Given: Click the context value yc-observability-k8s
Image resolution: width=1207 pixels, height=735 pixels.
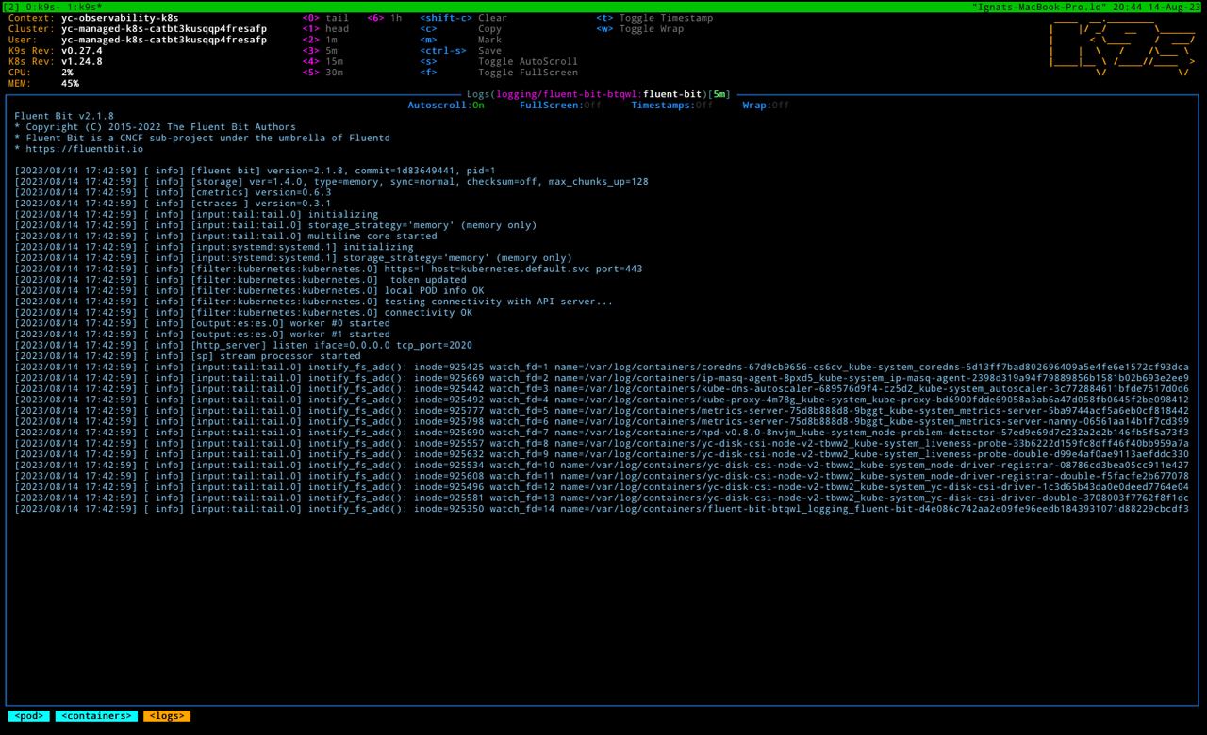Looking at the screenshot, I should [x=120, y=18].
